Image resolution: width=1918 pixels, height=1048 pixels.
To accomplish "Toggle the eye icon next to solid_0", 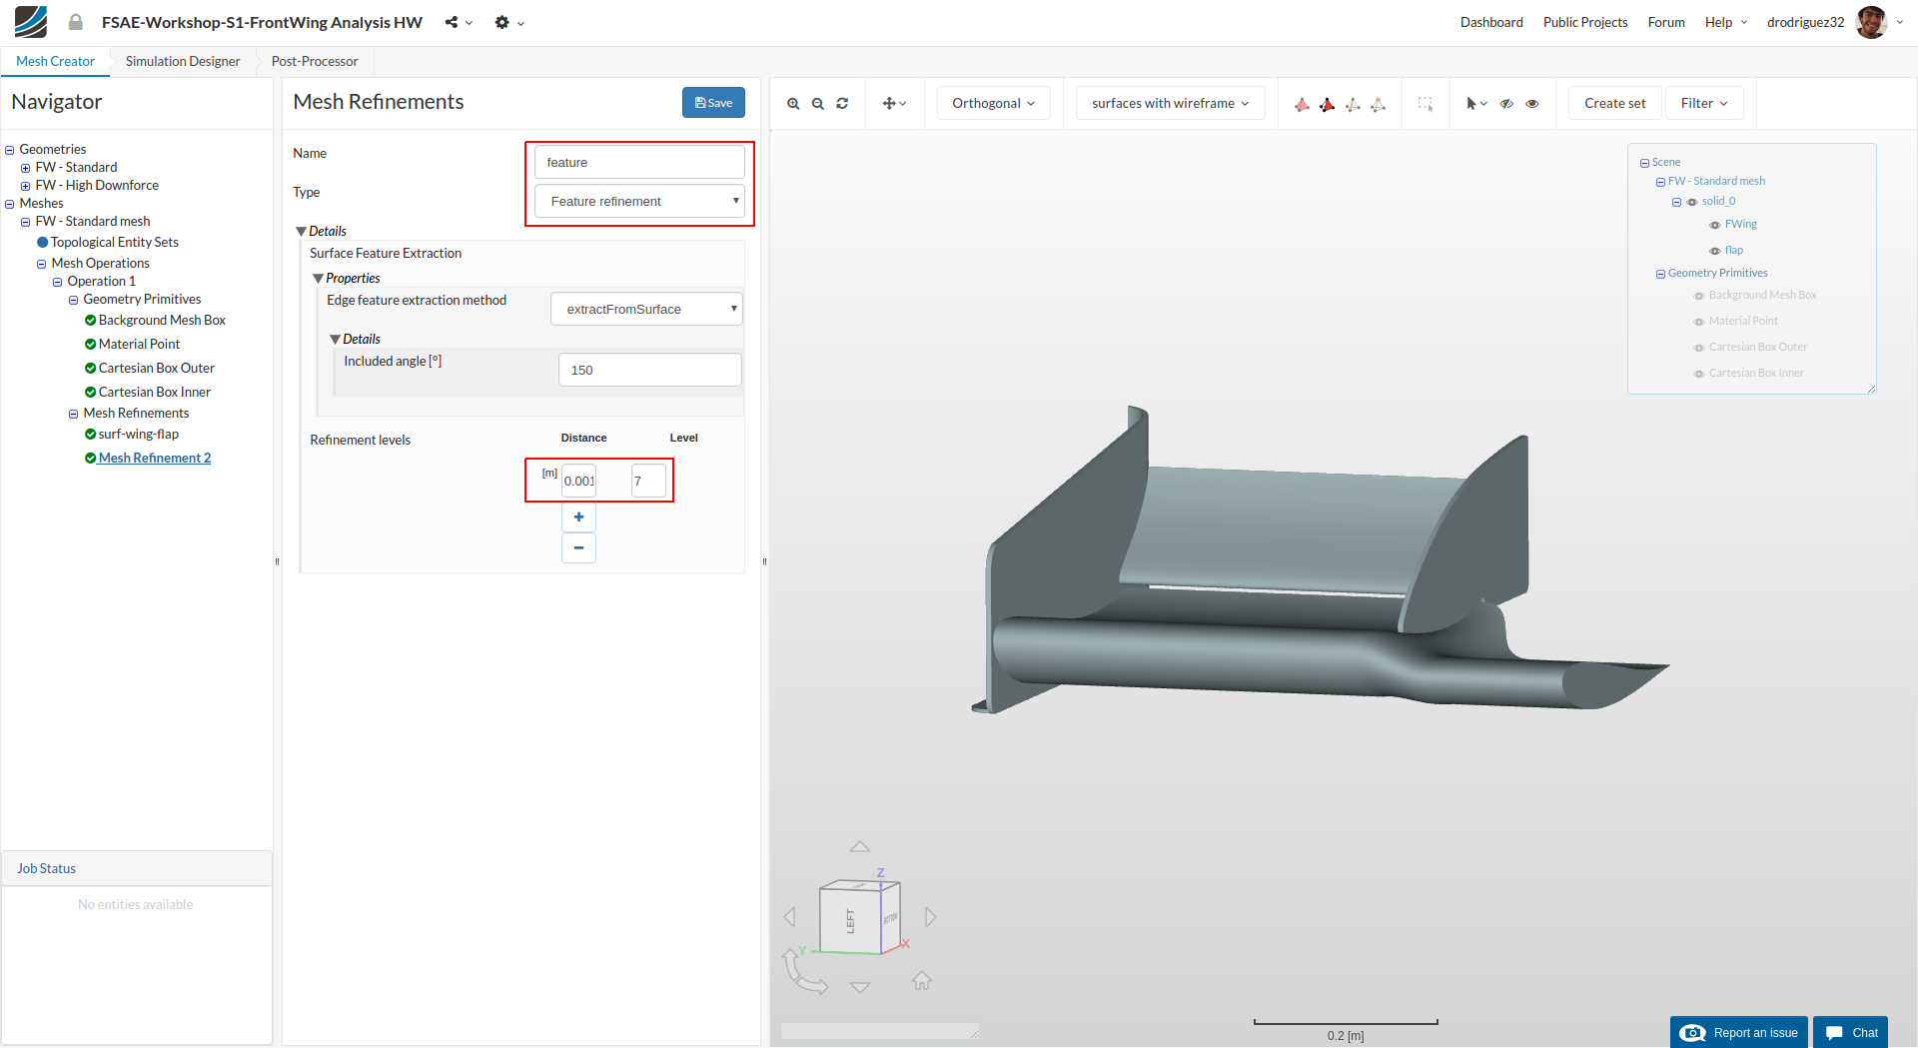I will (x=1692, y=202).
